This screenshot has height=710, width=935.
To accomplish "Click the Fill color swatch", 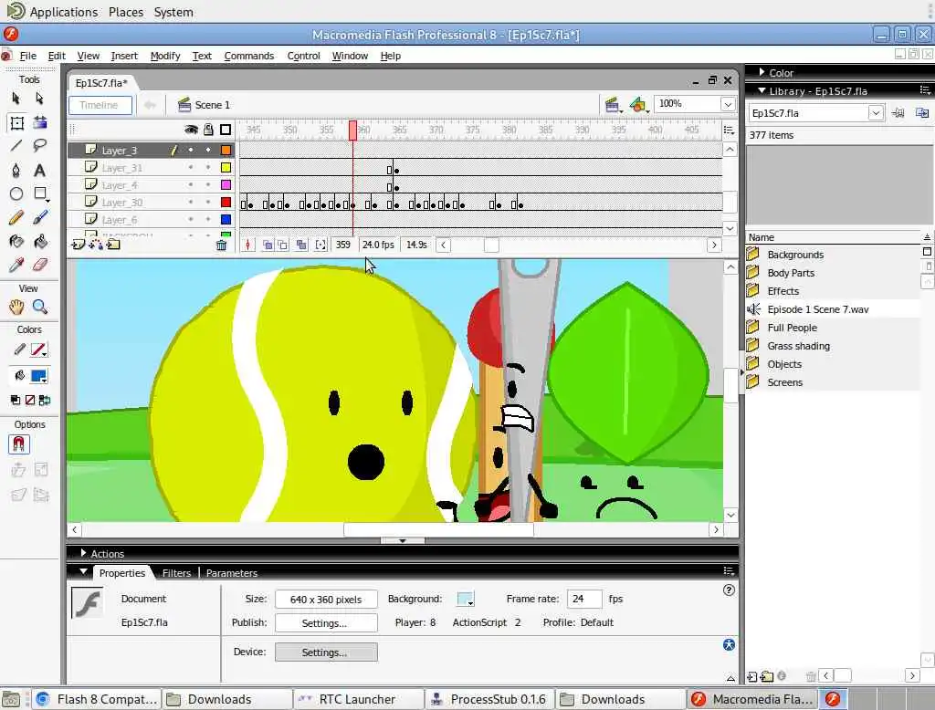I will (x=38, y=376).
